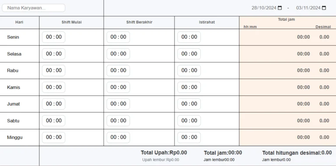Set Senin Shift Berakhir time
Viewport: 336px width, 166px height.
click(118, 37)
